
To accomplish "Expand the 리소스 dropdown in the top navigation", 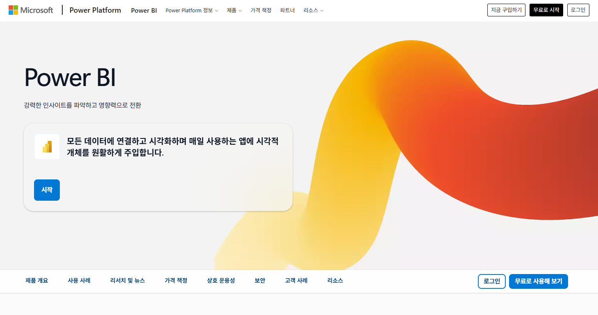I will pos(314,10).
